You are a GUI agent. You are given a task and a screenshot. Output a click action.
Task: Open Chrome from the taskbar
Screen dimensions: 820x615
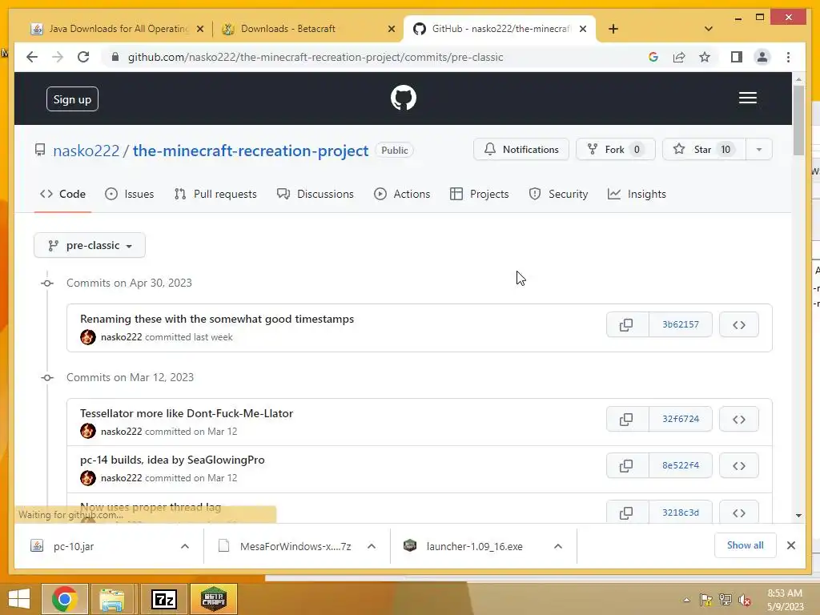point(64,599)
